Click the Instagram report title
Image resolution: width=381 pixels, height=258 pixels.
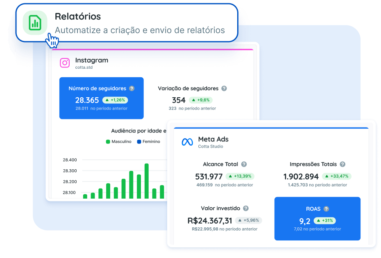point(92,60)
